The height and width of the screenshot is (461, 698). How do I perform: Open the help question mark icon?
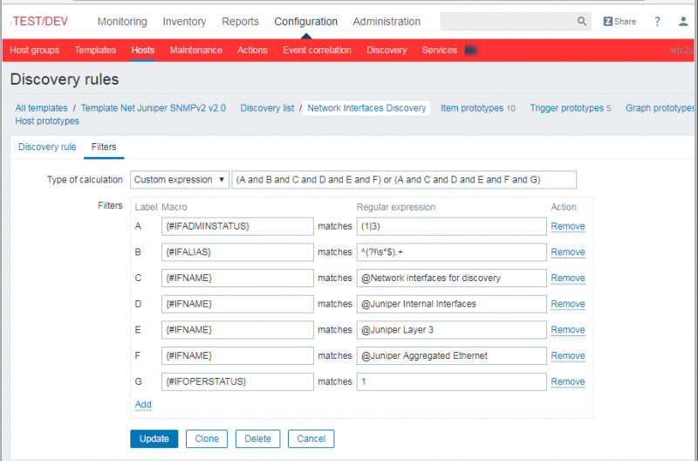[x=657, y=22]
